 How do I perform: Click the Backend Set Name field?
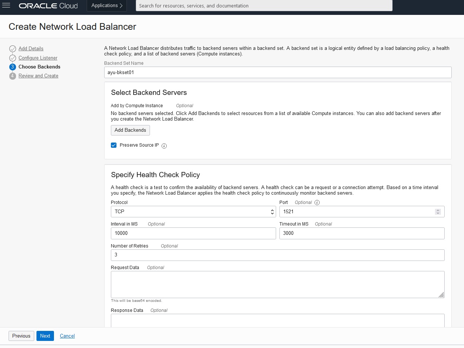pos(278,73)
